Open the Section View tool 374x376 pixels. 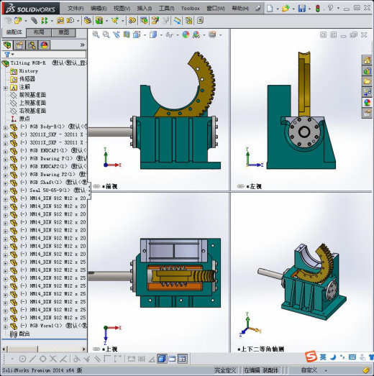(127, 35)
